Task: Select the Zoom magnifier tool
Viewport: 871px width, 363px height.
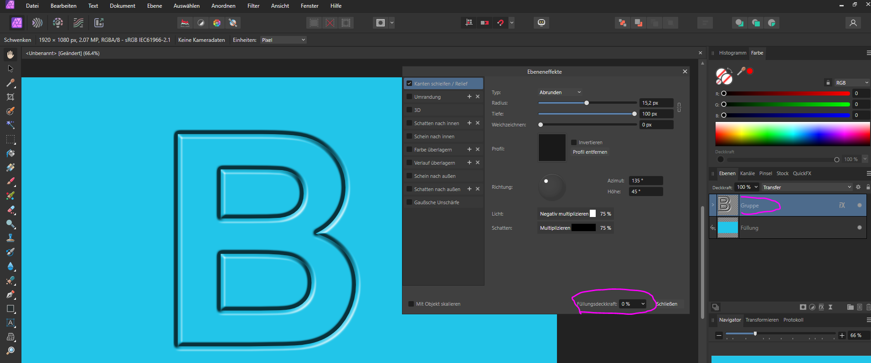Action: point(10,351)
